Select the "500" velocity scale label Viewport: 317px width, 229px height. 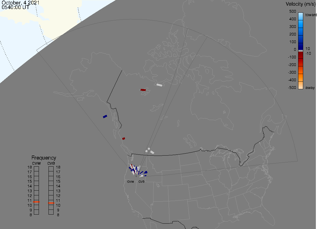(292, 11)
